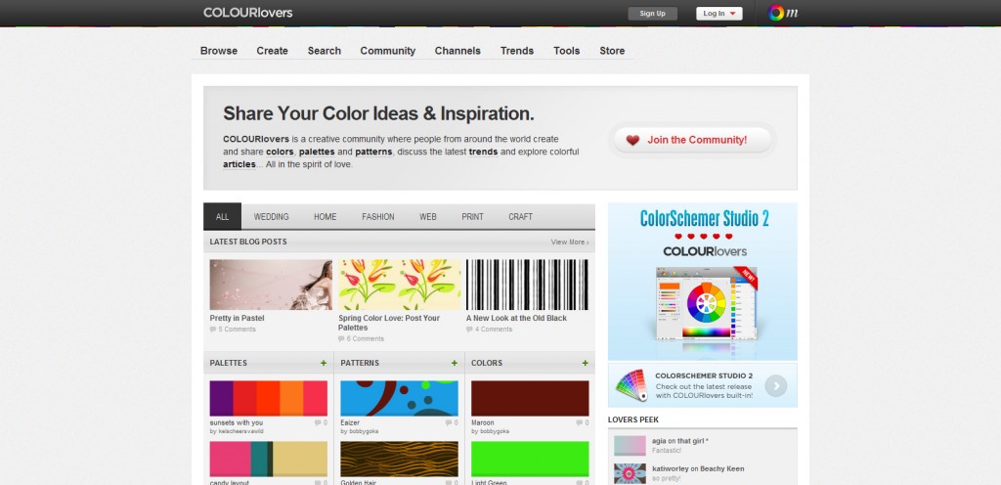Open the Community menu
1001x485 pixels.
click(387, 51)
